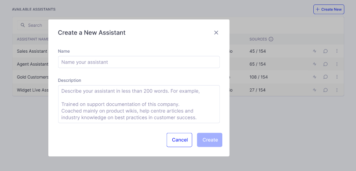The image size is (356, 171).
Task: Open chat icon for Sales Assistant row
Action: [x=326, y=51]
